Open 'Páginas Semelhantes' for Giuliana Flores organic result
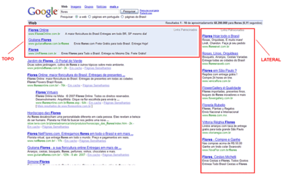This screenshot has width=283, height=176. coord(116,155)
